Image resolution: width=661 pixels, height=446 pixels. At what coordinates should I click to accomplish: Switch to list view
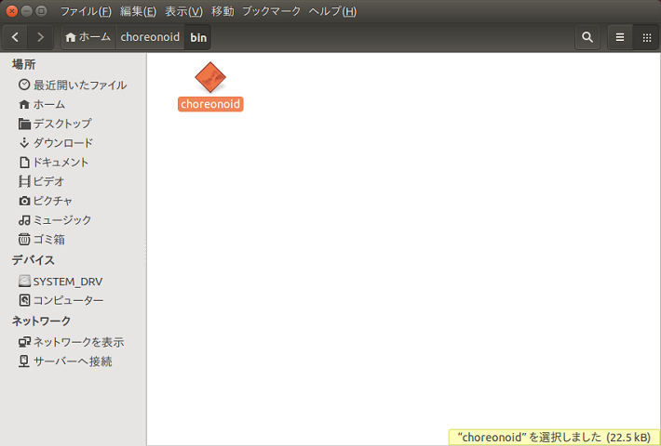pyautogui.click(x=620, y=37)
